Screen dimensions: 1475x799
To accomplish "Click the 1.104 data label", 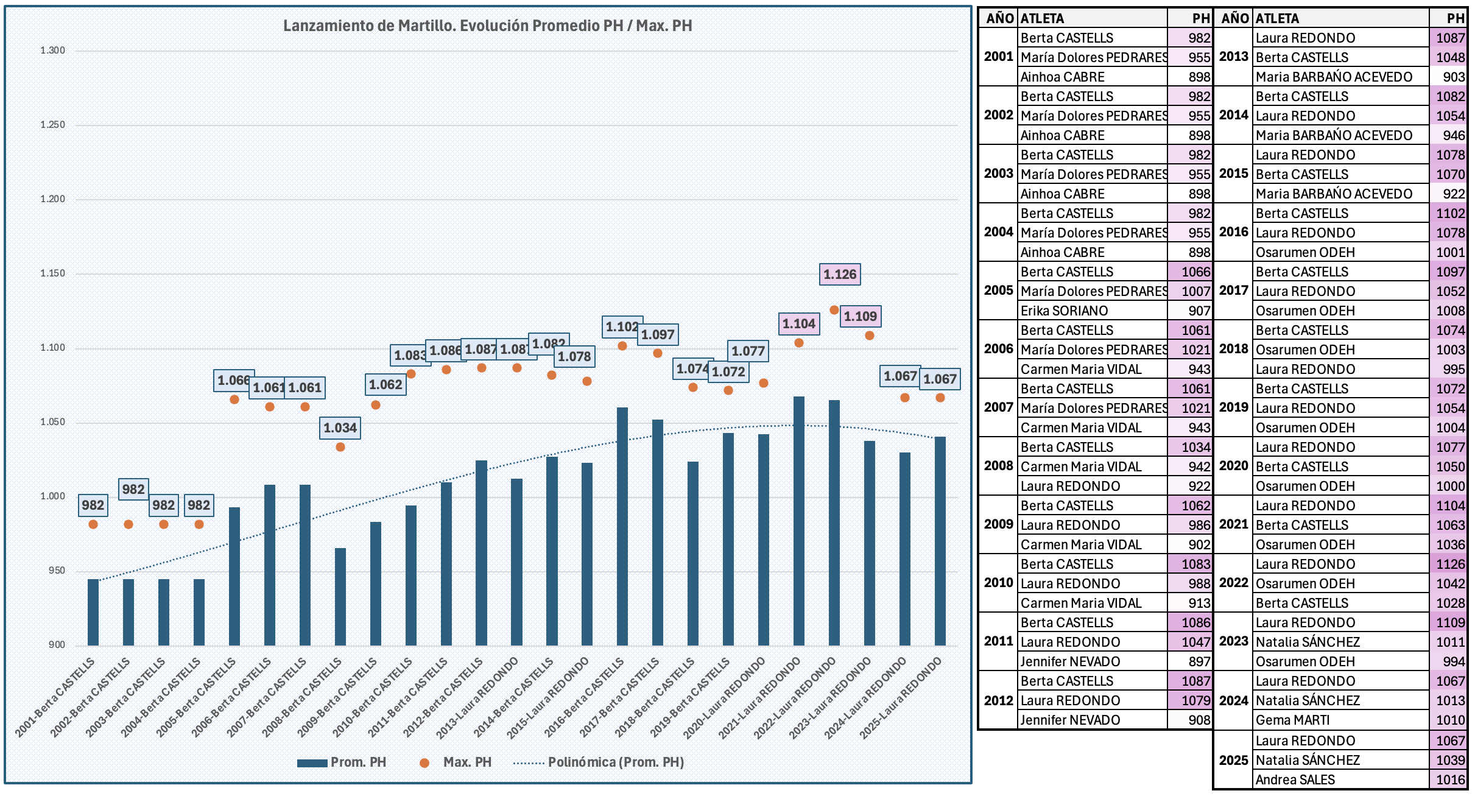I will [798, 324].
